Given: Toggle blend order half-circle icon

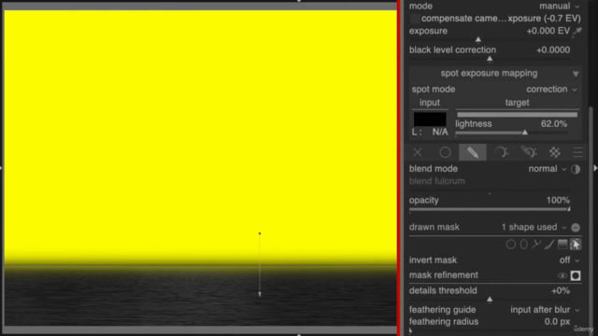Looking at the screenshot, I should coord(576,169).
